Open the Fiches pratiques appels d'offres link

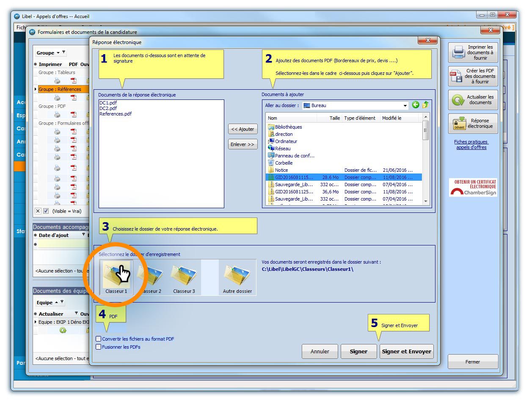(471, 145)
